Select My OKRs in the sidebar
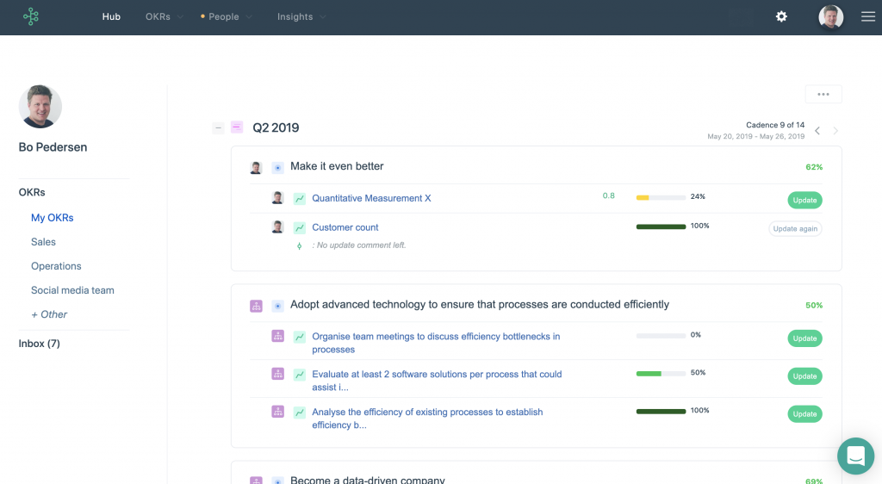The image size is (882, 484). [53, 218]
